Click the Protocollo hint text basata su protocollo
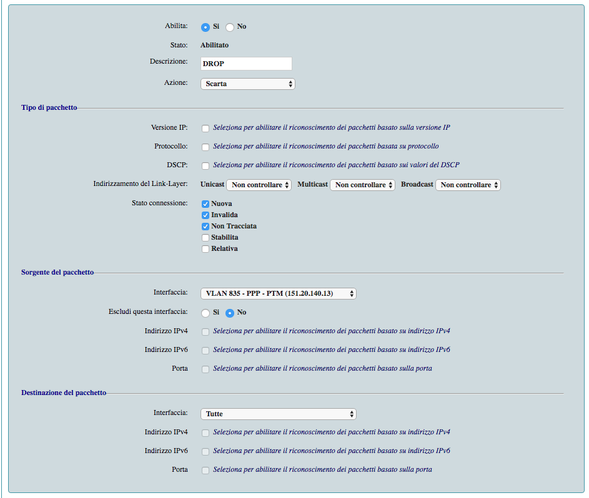The image size is (589, 498). point(325,146)
